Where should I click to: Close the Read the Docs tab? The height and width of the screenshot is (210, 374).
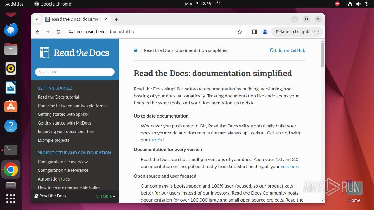[x=106, y=19]
